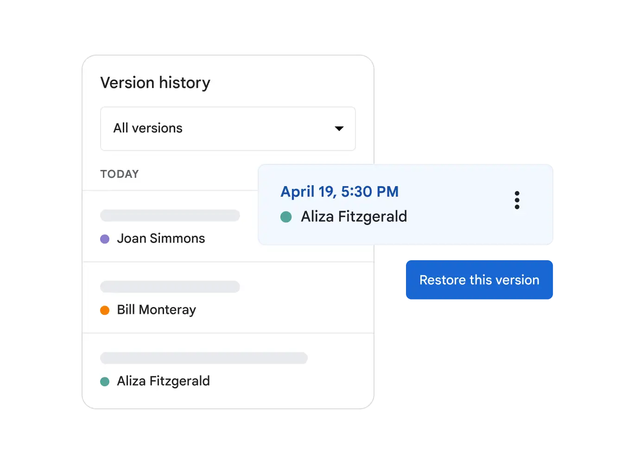Click long gray bar above Aliza Fitzgerald

click(x=204, y=358)
